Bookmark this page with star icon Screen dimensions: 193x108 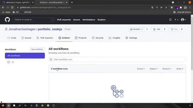166,7
